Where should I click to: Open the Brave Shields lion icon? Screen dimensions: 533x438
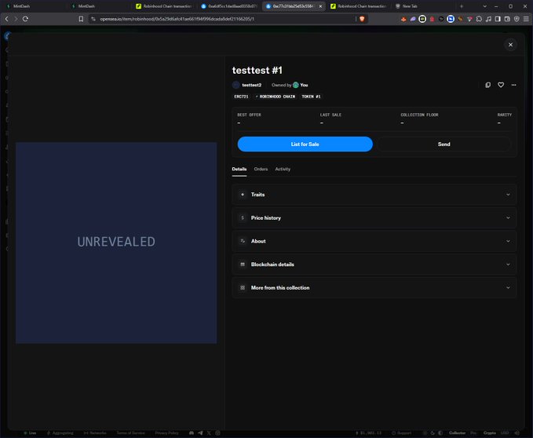[x=362, y=19]
